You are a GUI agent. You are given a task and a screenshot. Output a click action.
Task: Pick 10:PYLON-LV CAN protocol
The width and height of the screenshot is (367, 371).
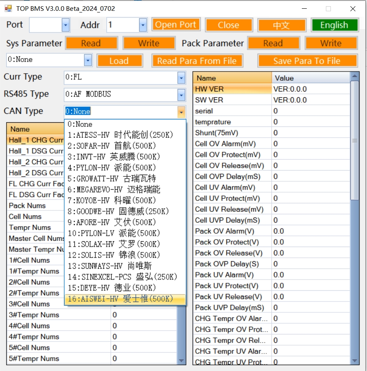125,233
